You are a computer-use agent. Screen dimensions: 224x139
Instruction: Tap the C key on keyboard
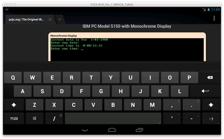point(73,105)
